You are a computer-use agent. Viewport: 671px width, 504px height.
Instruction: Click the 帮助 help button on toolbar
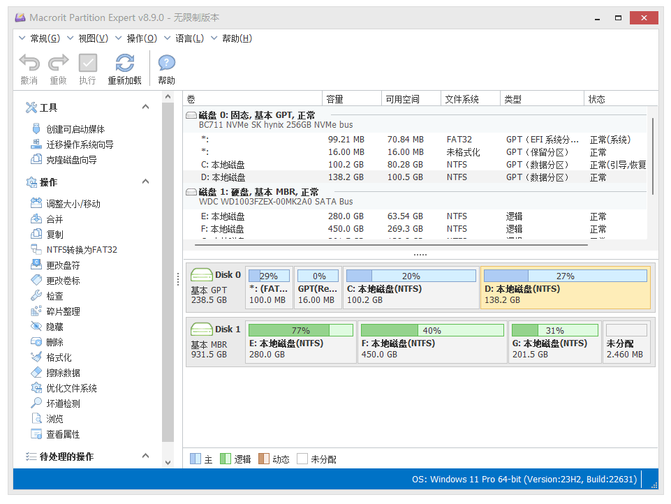(x=165, y=68)
